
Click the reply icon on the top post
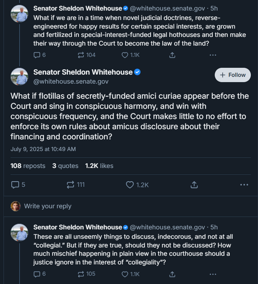click(x=37, y=55)
